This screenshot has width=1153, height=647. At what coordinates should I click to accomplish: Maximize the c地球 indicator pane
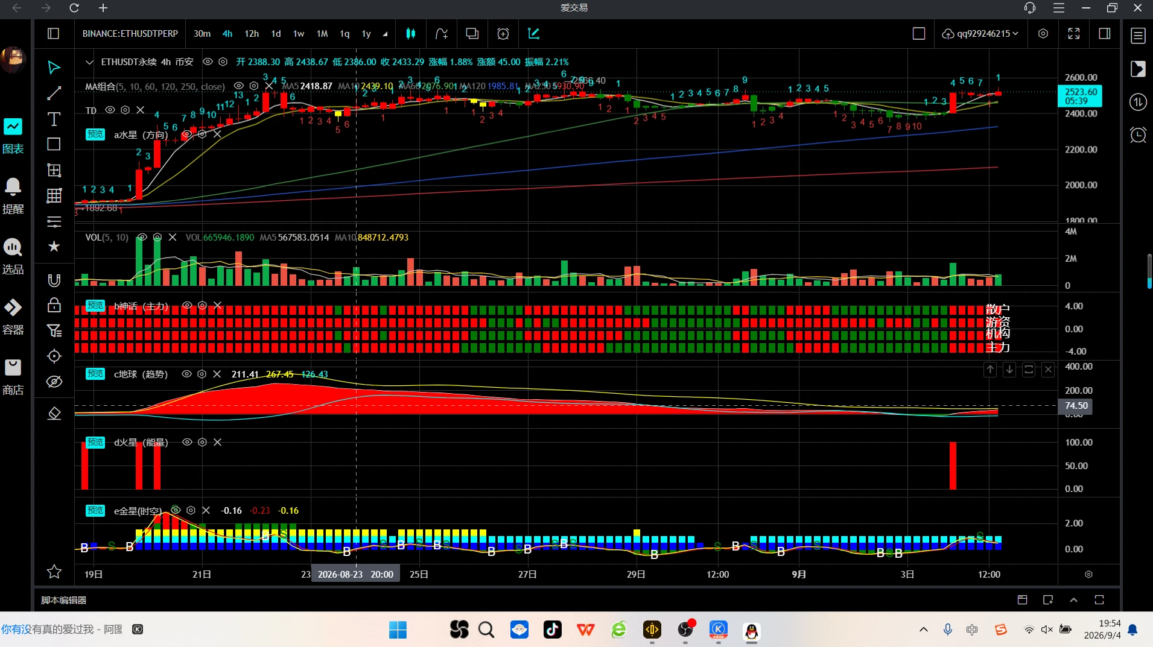1029,370
